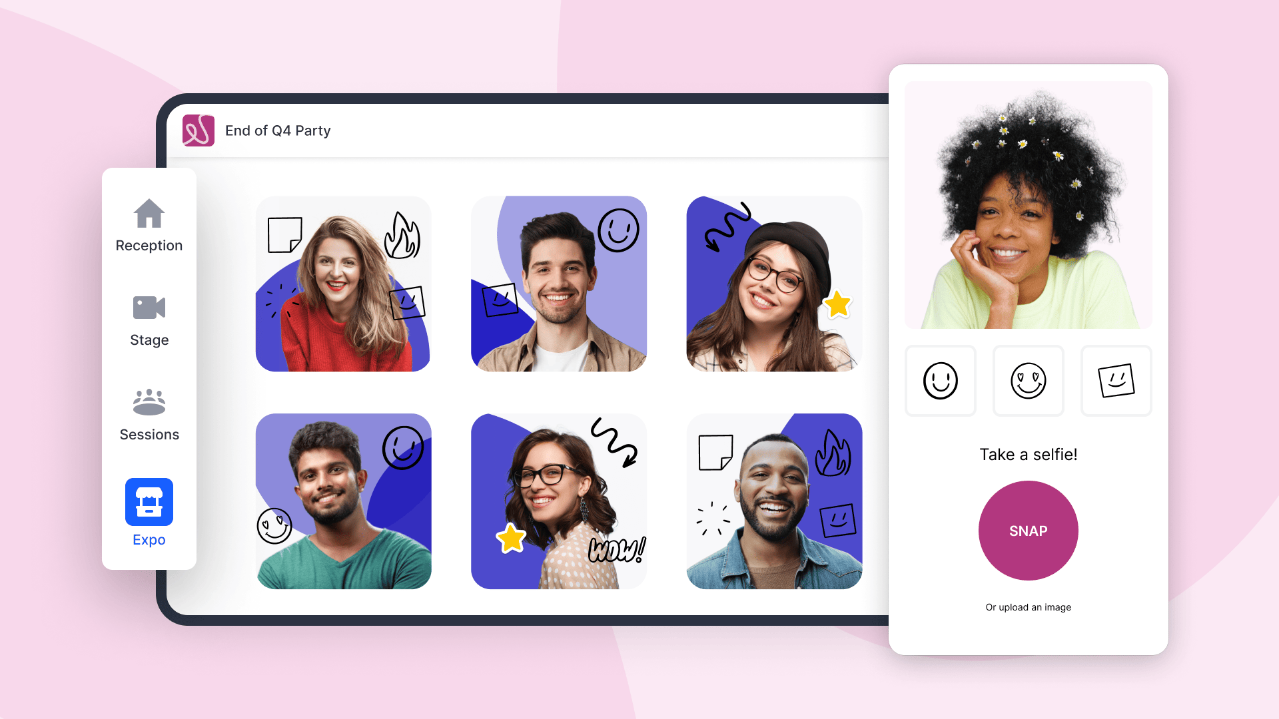Select the app logo icon top-left

point(197,130)
